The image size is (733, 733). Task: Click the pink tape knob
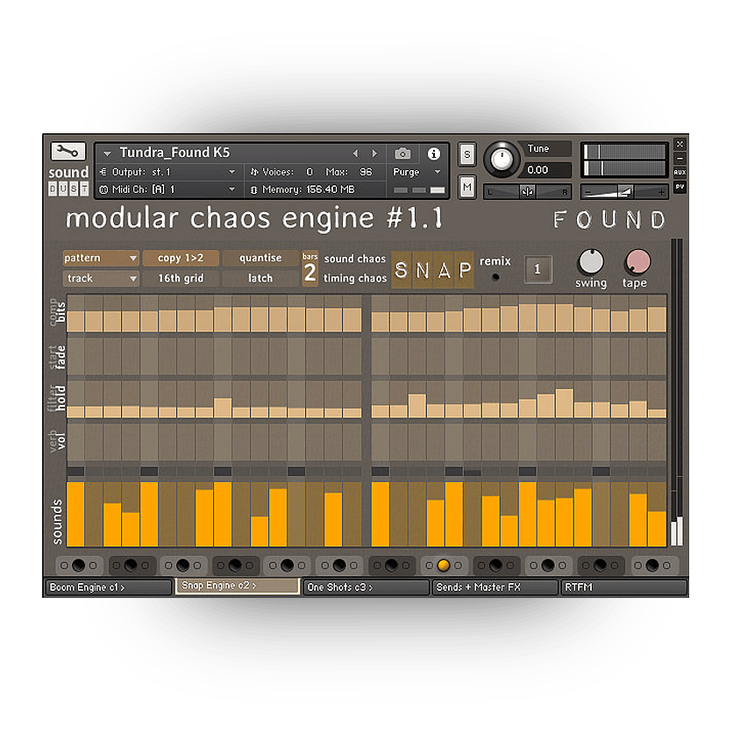637,261
